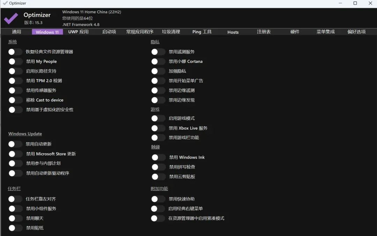Click the purple Optimizer checkmark logo
This screenshot has height=236, width=377.
(x=11, y=18)
